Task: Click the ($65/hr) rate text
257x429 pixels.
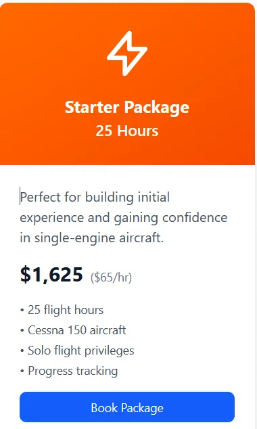Action: point(112,277)
